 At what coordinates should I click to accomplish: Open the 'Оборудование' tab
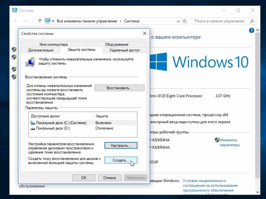(116, 44)
